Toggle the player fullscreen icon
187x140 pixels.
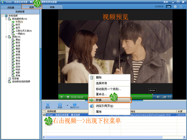169,97
